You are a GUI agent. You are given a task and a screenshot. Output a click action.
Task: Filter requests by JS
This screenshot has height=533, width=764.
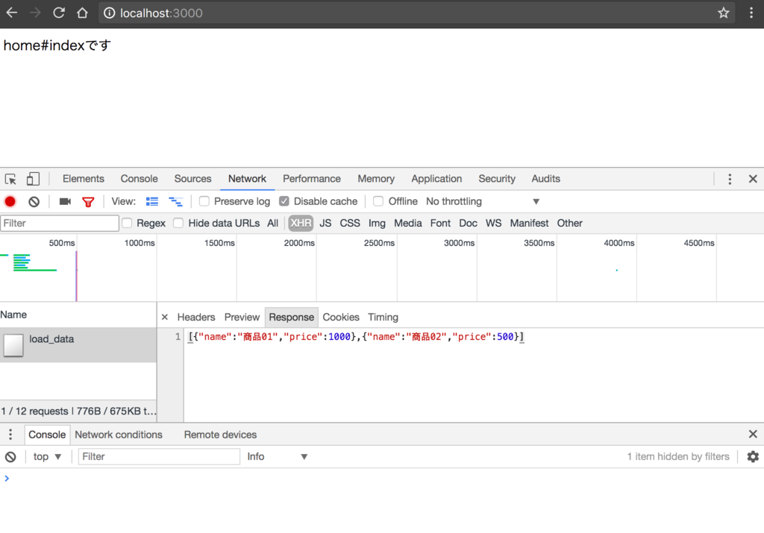click(x=325, y=223)
